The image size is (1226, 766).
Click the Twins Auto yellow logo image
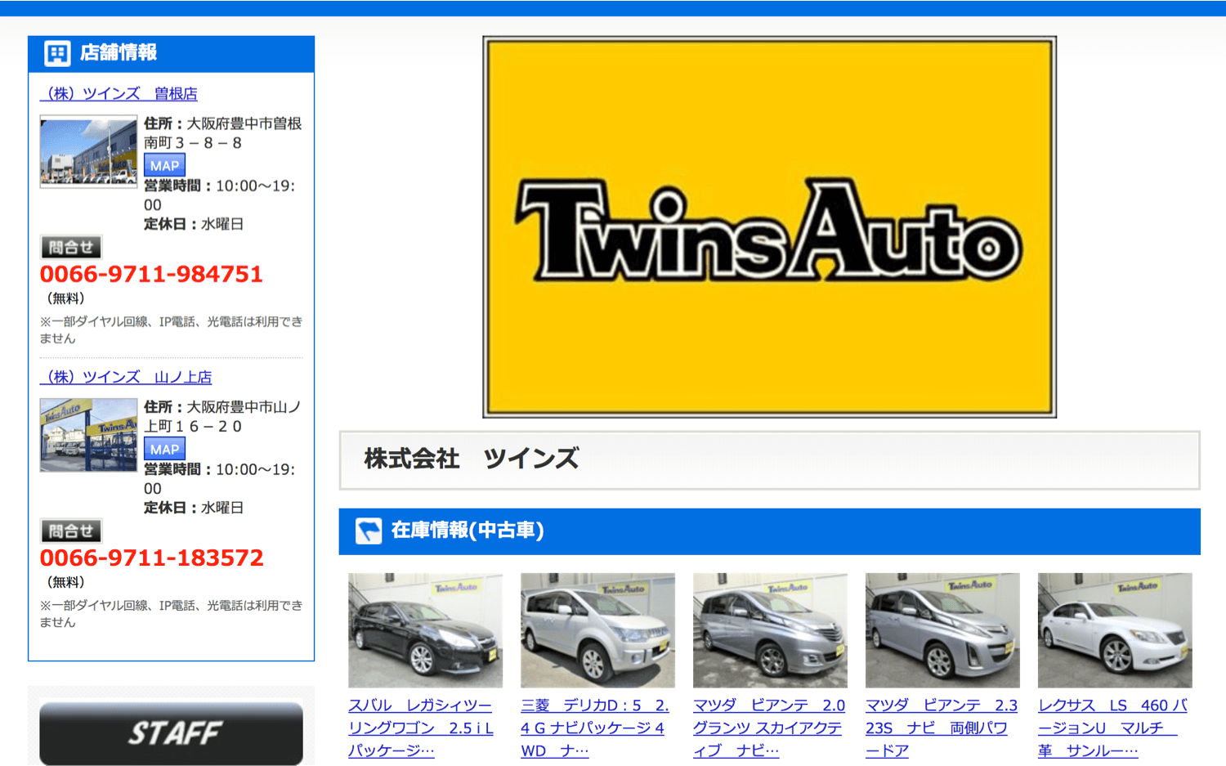pyautogui.click(x=769, y=227)
